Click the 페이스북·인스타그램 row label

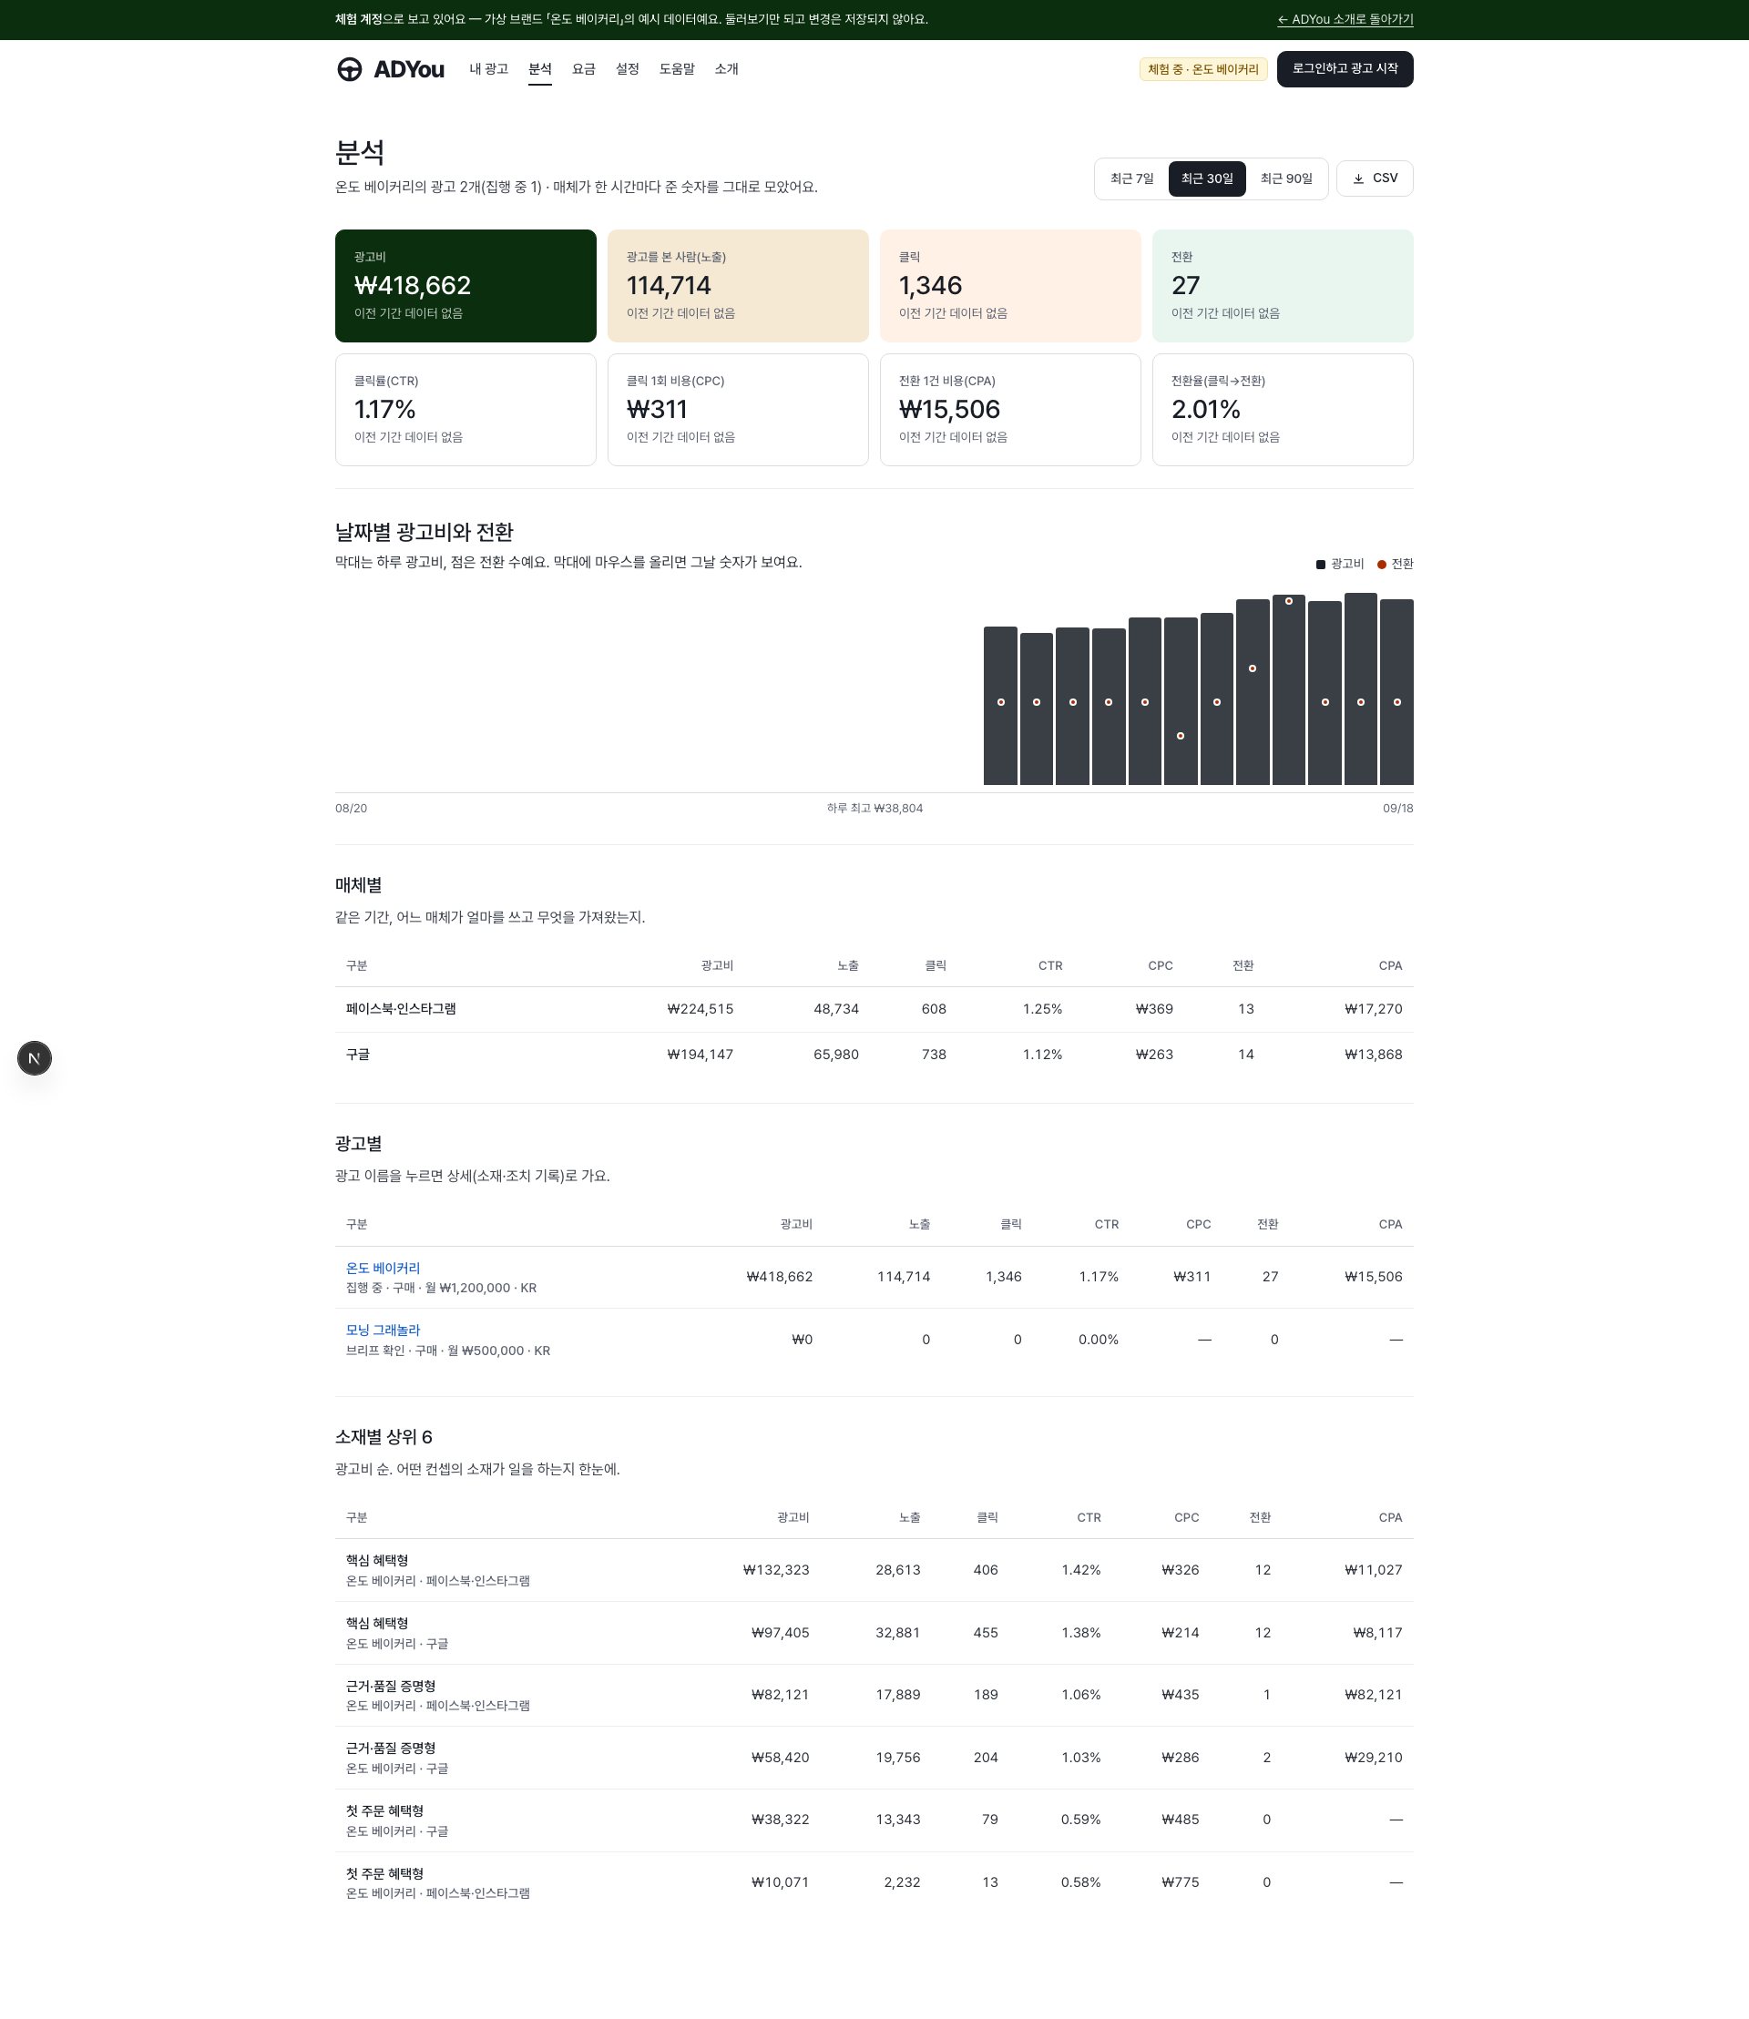click(401, 1009)
